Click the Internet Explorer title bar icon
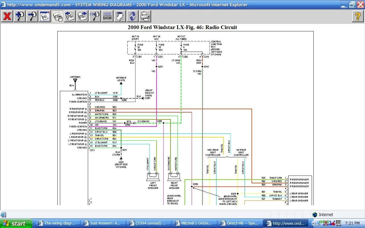 [x=3, y=5]
